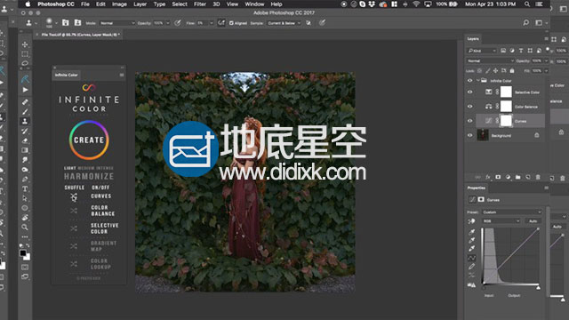The width and height of the screenshot is (569, 320).
Task: Select the Clone Stamp tool
Action: tap(25, 121)
